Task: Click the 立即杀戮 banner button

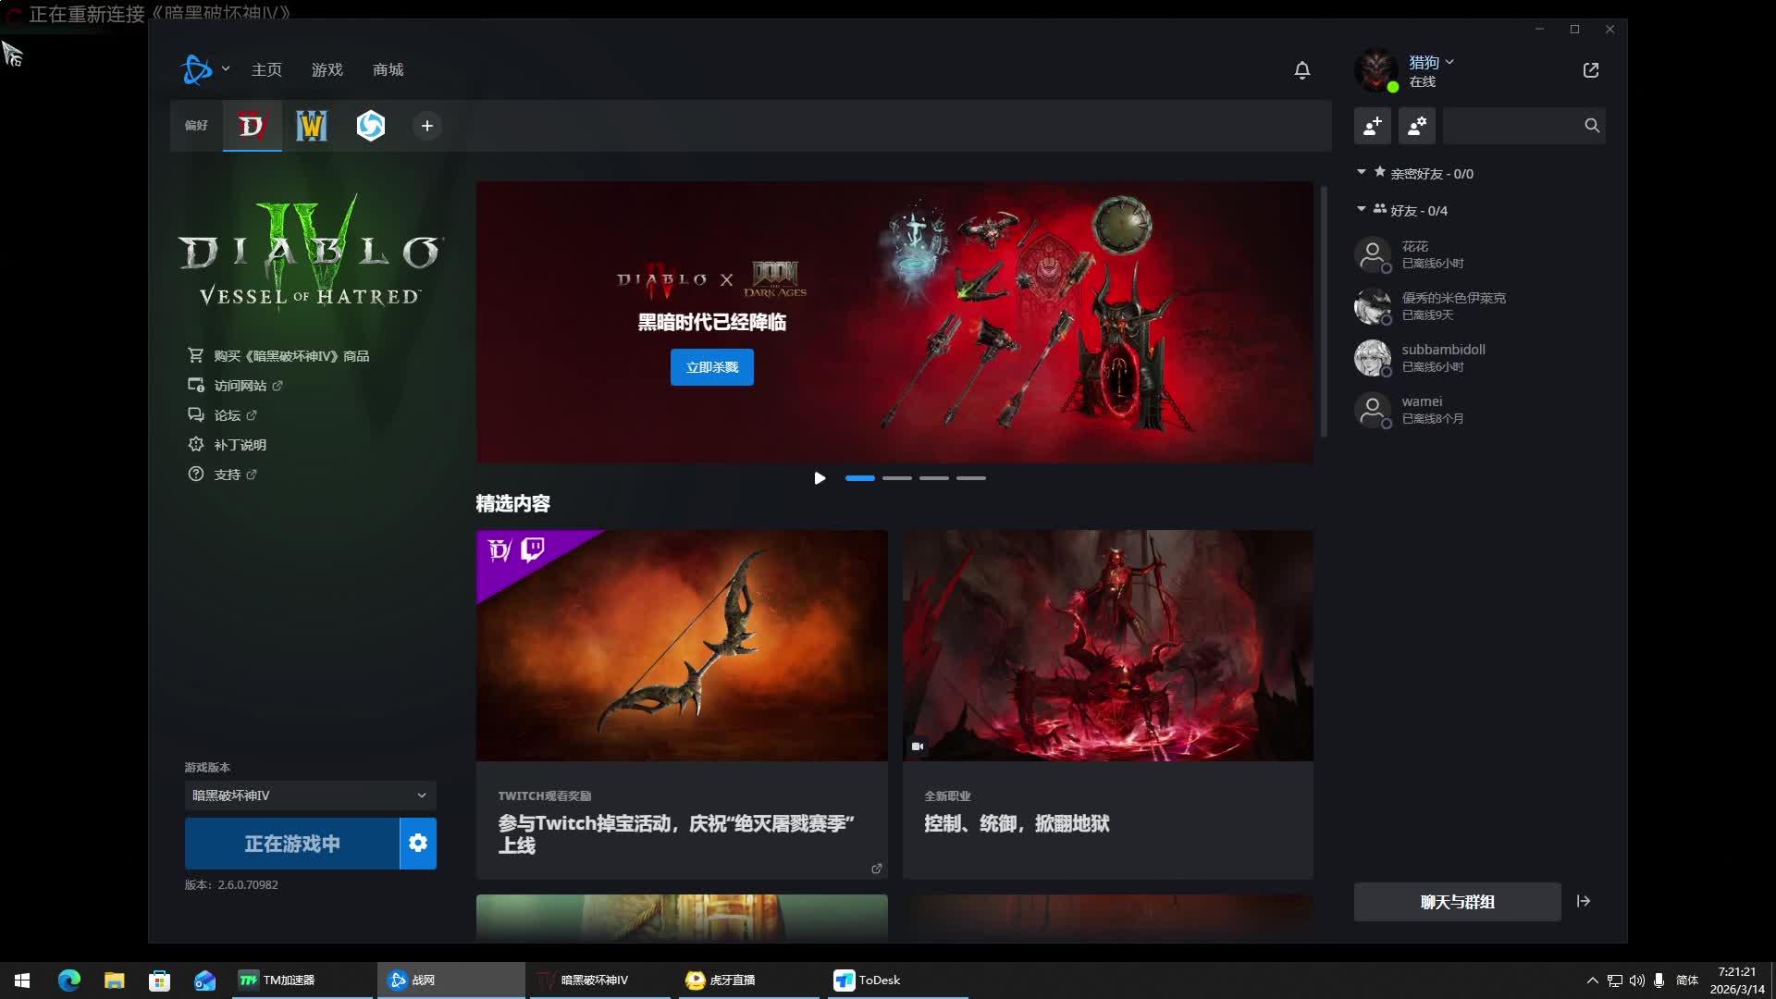Action: tap(711, 367)
